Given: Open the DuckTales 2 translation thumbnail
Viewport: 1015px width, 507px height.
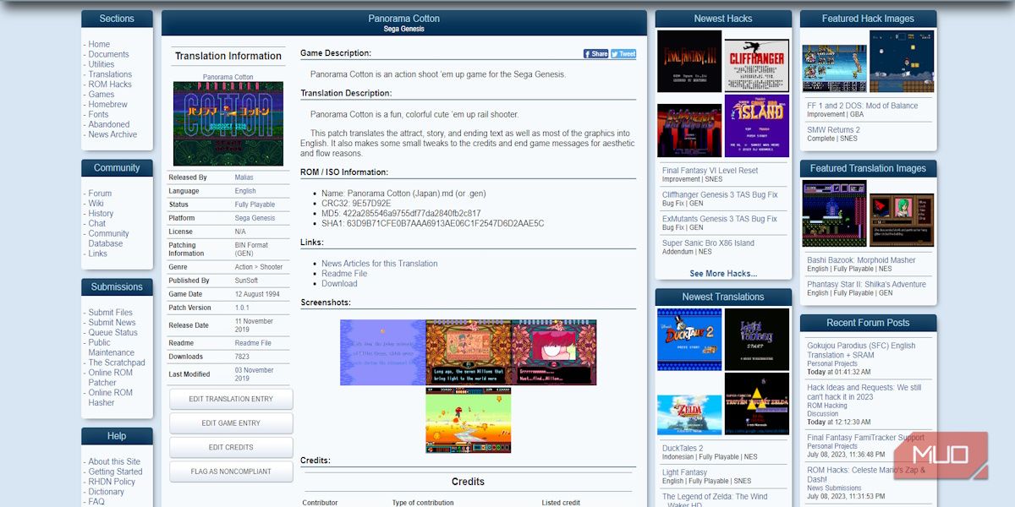Looking at the screenshot, I should click(689, 340).
